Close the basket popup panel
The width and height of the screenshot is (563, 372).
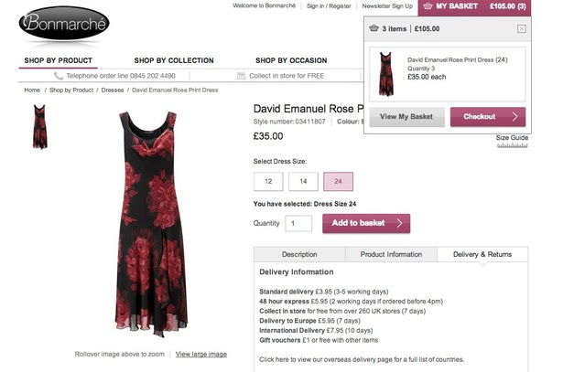pos(522,29)
